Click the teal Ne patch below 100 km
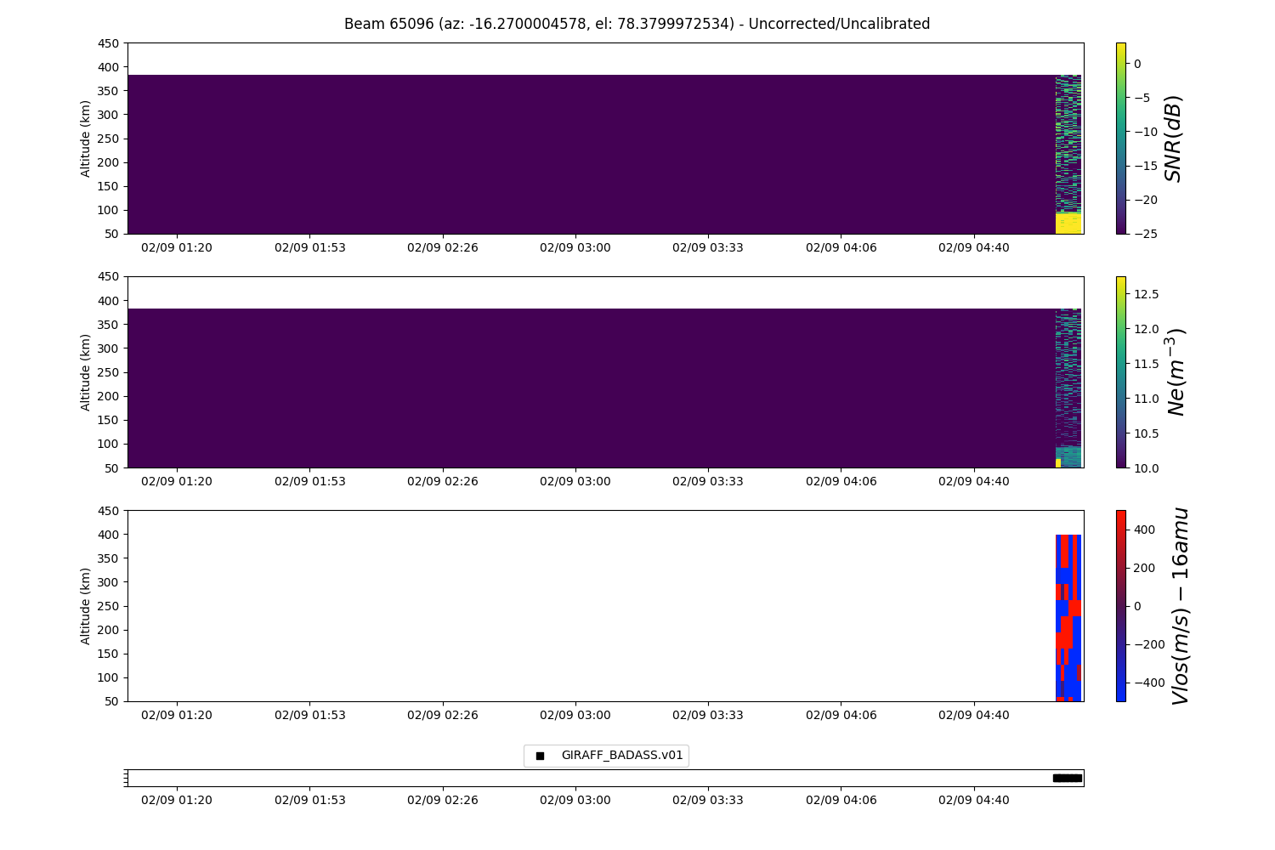This screenshot has height=850, width=1275. click(1070, 456)
